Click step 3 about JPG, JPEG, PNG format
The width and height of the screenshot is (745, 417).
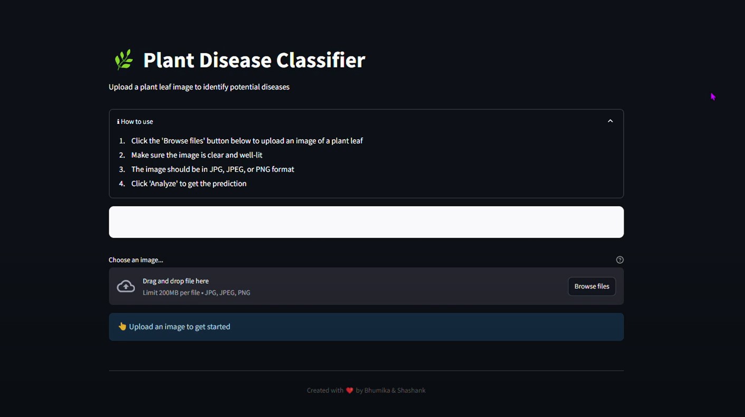click(213, 169)
